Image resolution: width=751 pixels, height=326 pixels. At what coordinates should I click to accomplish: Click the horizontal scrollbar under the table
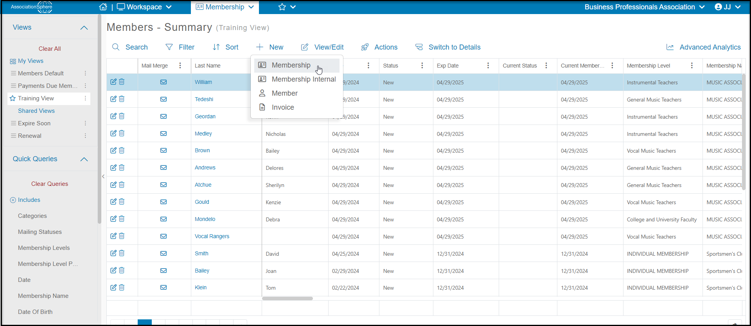(287, 299)
